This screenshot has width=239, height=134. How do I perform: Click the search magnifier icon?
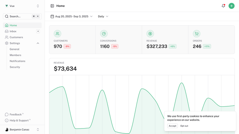tap(7, 16)
